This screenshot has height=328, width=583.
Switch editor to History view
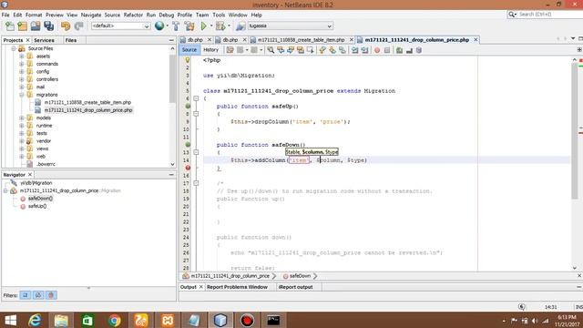(x=210, y=50)
